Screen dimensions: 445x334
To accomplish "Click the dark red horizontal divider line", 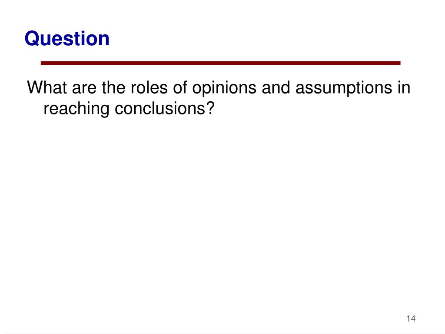I will pos(220,63).
